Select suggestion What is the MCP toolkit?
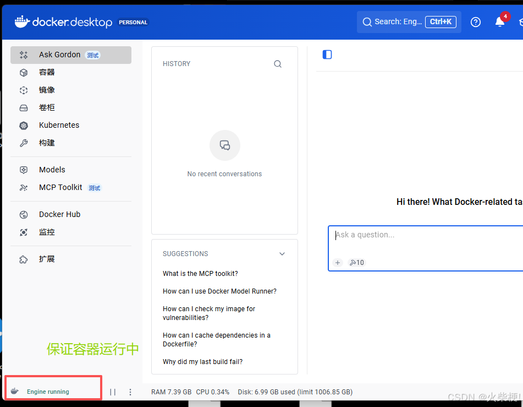This screenshot has width=523, height=407. pyautogui.click(x=201, y=274)
